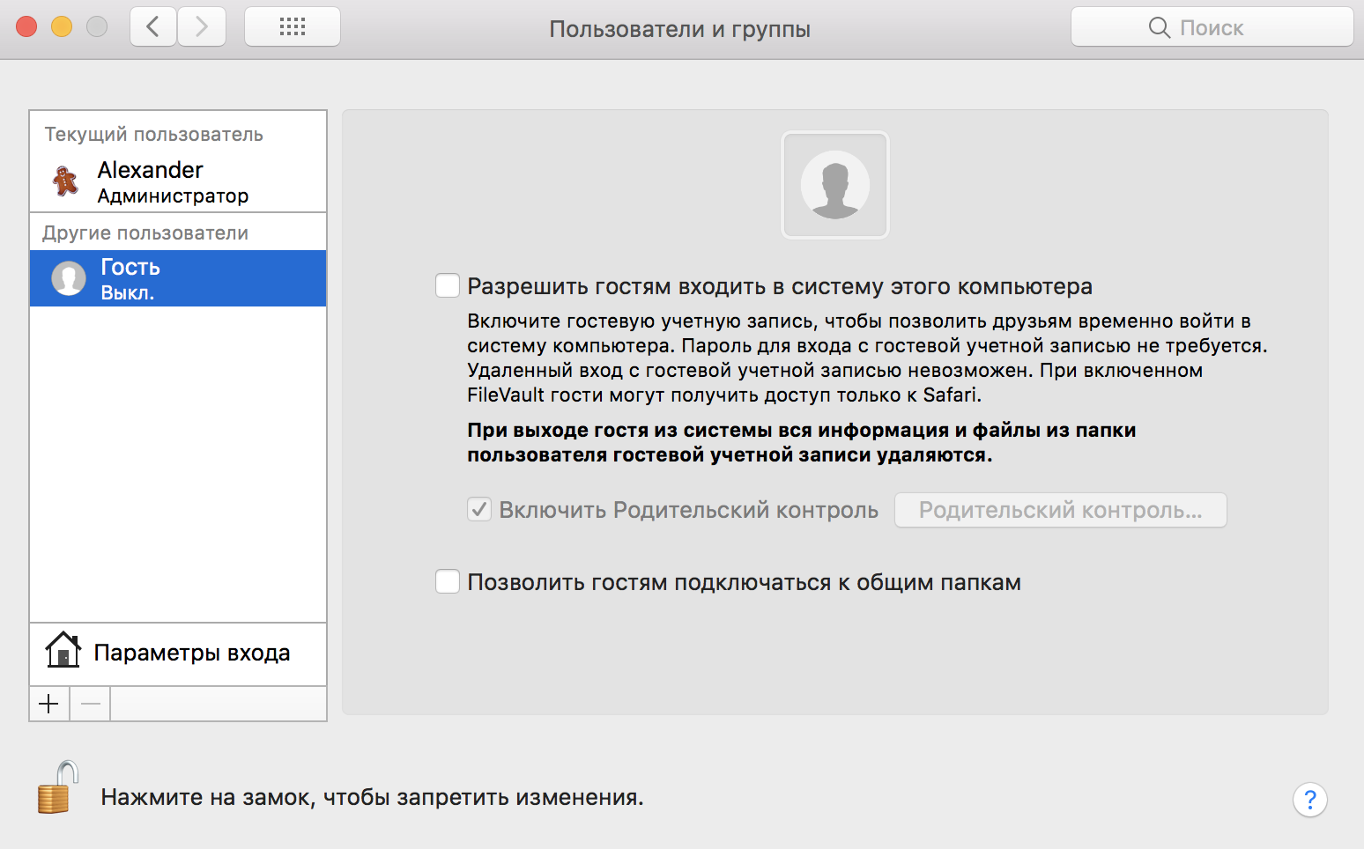Close the window with red button
1364x849 pixels.
26,26
